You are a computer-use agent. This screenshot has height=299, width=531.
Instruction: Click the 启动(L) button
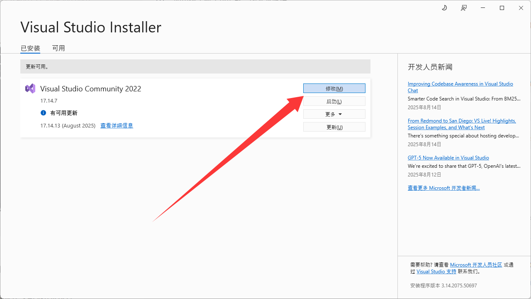[x=334, y=101]
